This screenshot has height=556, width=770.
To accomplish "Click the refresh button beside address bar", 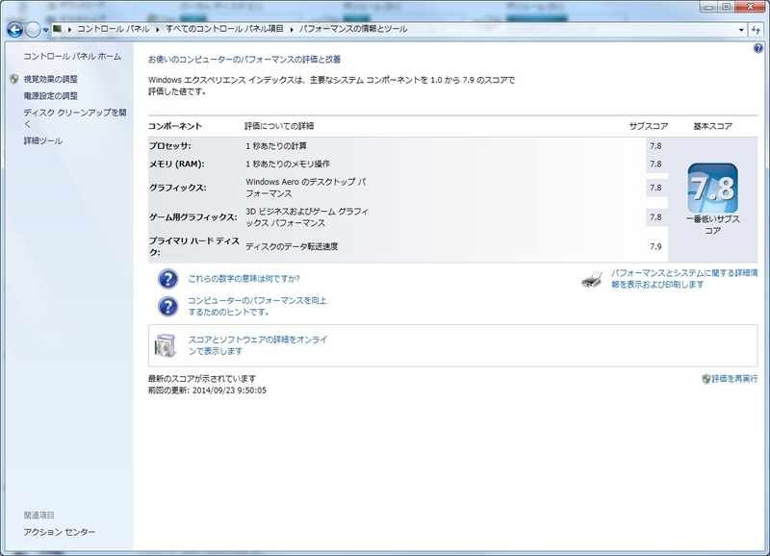I will (757, 30).
